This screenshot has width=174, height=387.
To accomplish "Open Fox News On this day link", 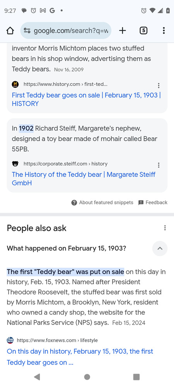I will pos(80,357).
